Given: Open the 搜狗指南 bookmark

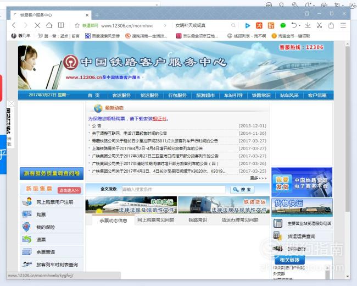Looking at the screenshot, I should click(146, 36).
